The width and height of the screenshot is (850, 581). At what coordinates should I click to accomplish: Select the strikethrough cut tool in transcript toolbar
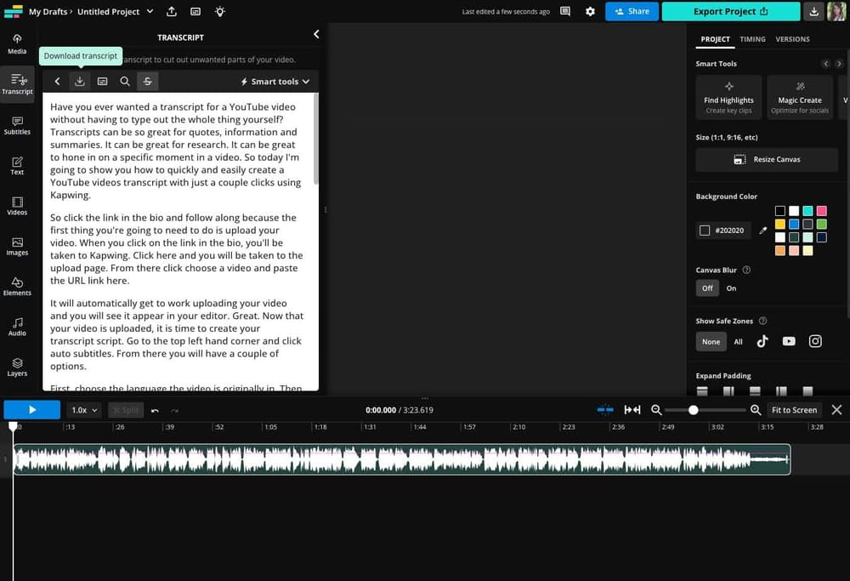[148, 81]
